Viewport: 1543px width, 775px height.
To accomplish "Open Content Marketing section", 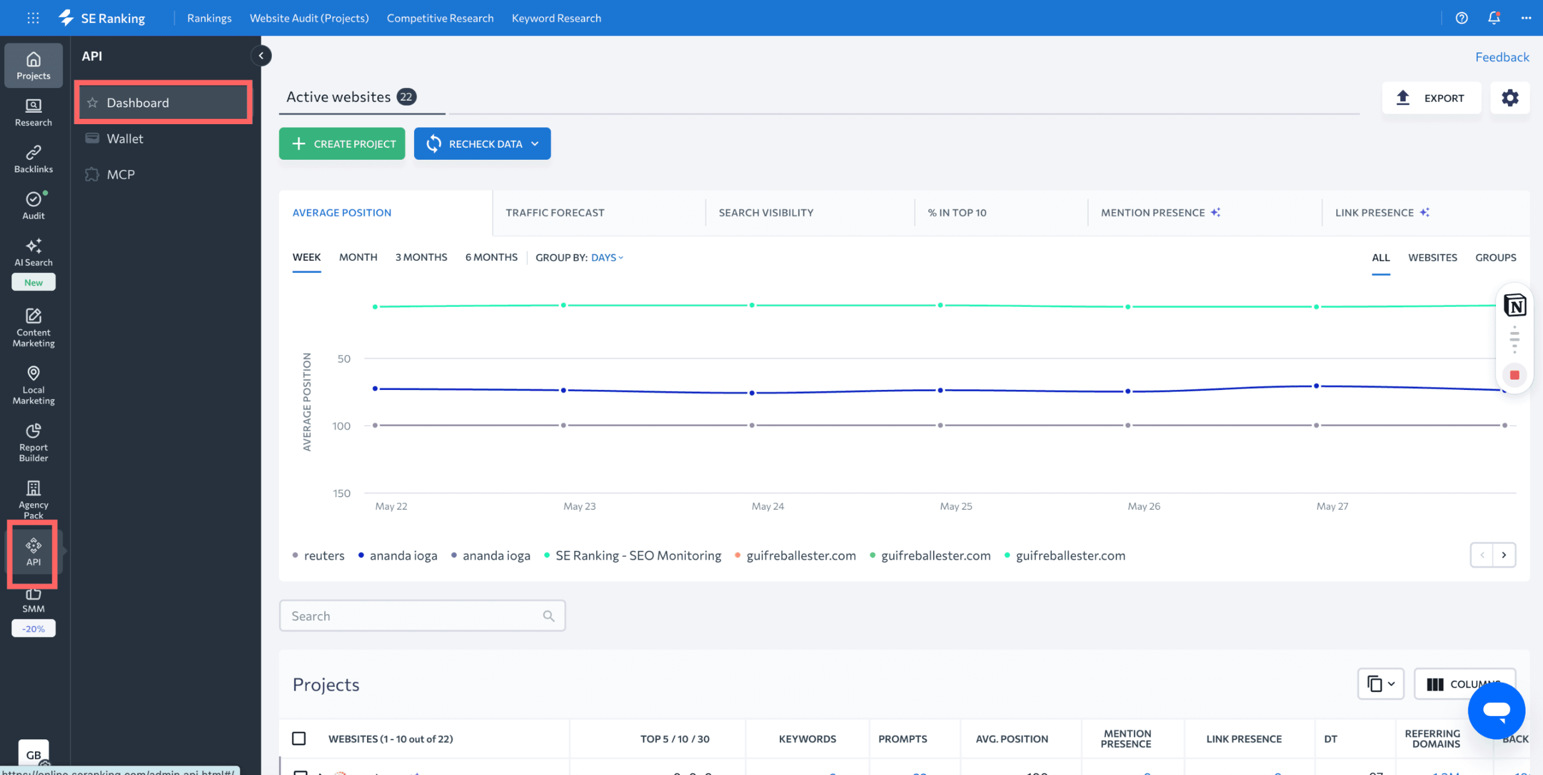I will [34, 328].
